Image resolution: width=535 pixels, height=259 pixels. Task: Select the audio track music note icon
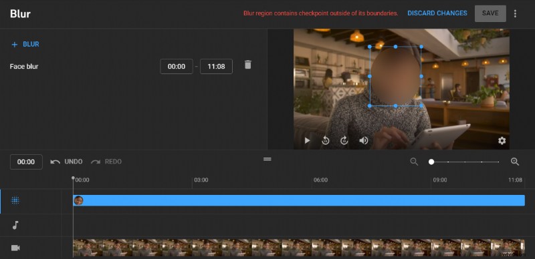click(15, 225)
